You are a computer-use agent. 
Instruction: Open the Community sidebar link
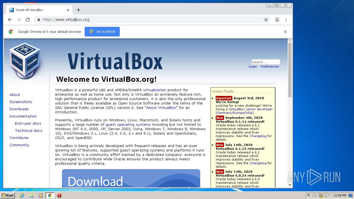tap(19, 145)
